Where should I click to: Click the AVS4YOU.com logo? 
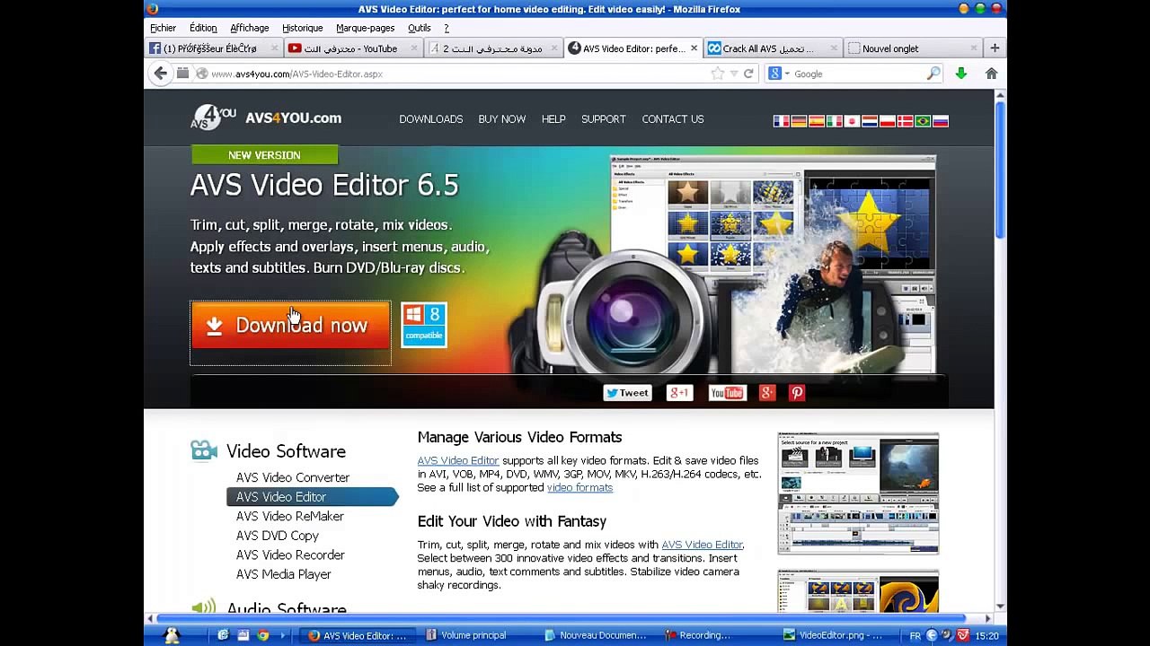[x=266, y=118]
